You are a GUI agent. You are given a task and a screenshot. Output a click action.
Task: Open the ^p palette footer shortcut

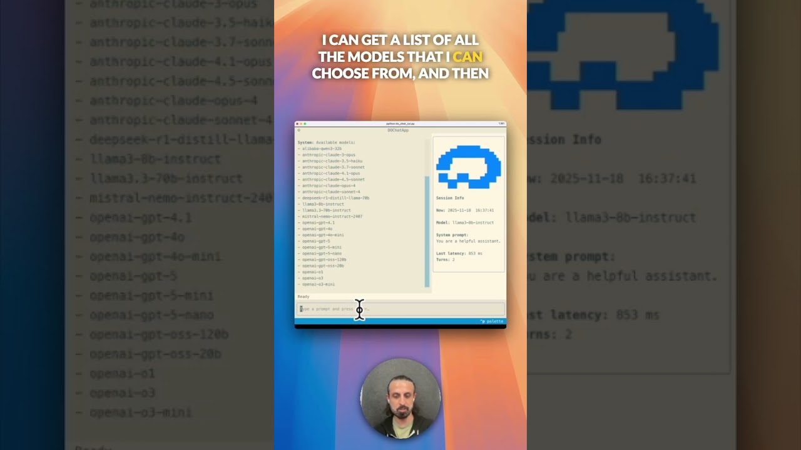(492, 321)
